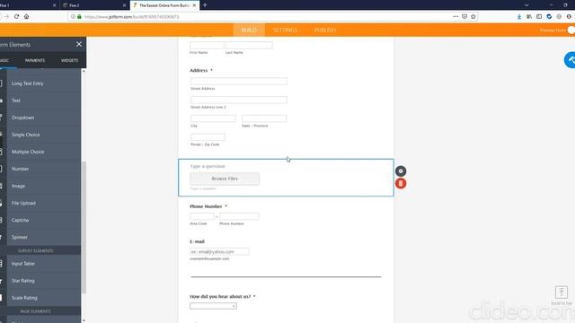Add Number element
This screenshot has width=575, height=323.
[x=40, y=169]
